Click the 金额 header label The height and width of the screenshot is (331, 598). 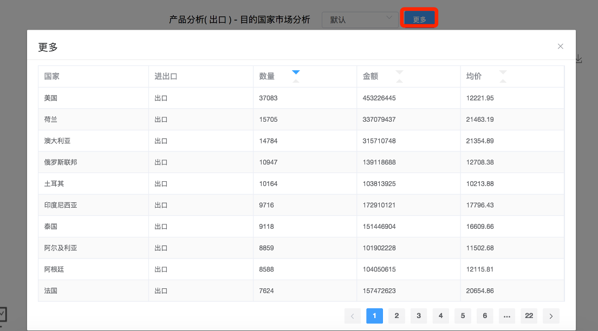[370, 76]
